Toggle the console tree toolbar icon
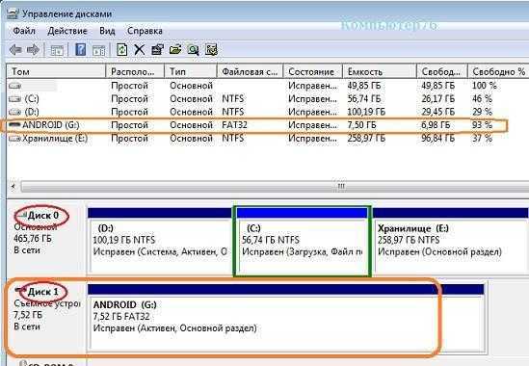 click(57, 50)
